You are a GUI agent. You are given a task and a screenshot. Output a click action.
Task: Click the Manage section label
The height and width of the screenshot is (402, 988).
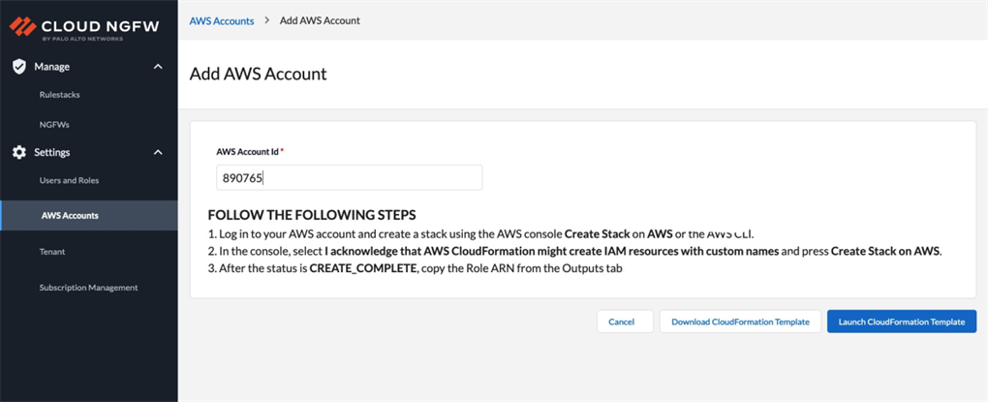tap(52, 66)
